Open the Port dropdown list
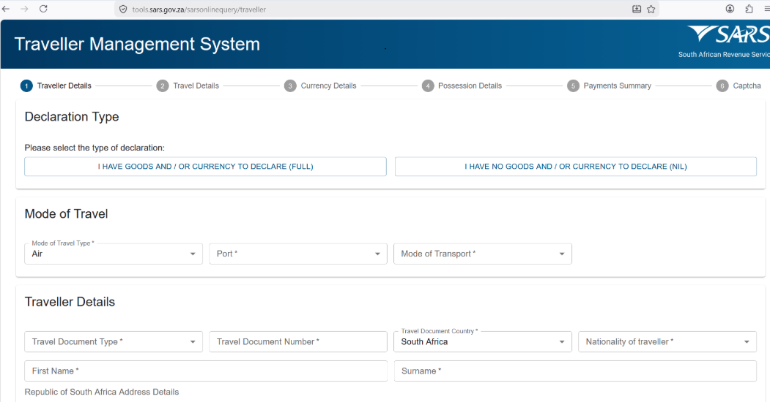This screenshot has width=770, height=402. coord(298,254)
